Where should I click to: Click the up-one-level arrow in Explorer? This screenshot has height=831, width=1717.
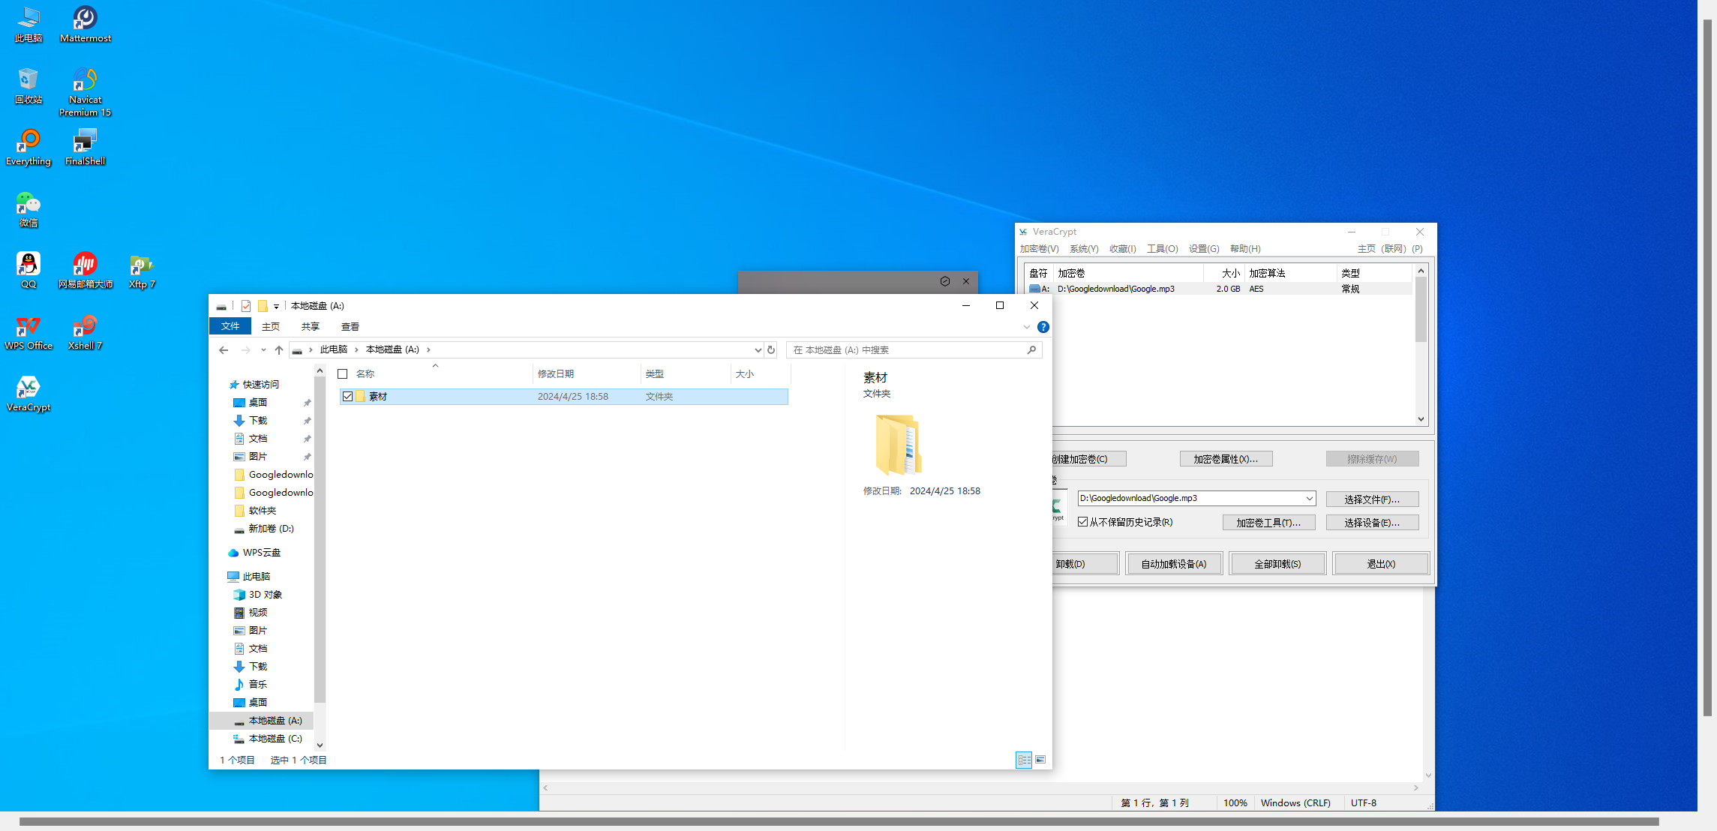point(279,349)
